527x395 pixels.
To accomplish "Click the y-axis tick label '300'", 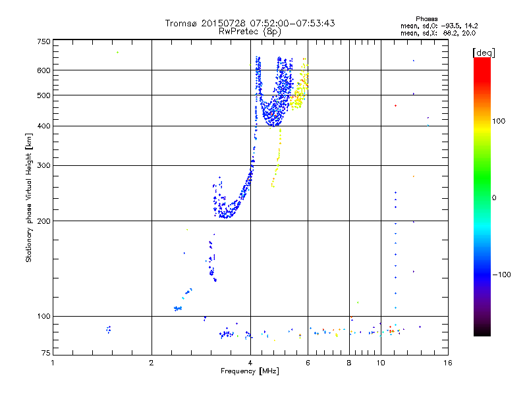I will point(43,166).
